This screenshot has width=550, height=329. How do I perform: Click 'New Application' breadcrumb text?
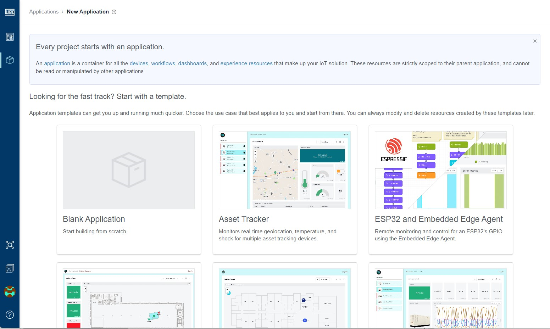click(x=88, y=12)
